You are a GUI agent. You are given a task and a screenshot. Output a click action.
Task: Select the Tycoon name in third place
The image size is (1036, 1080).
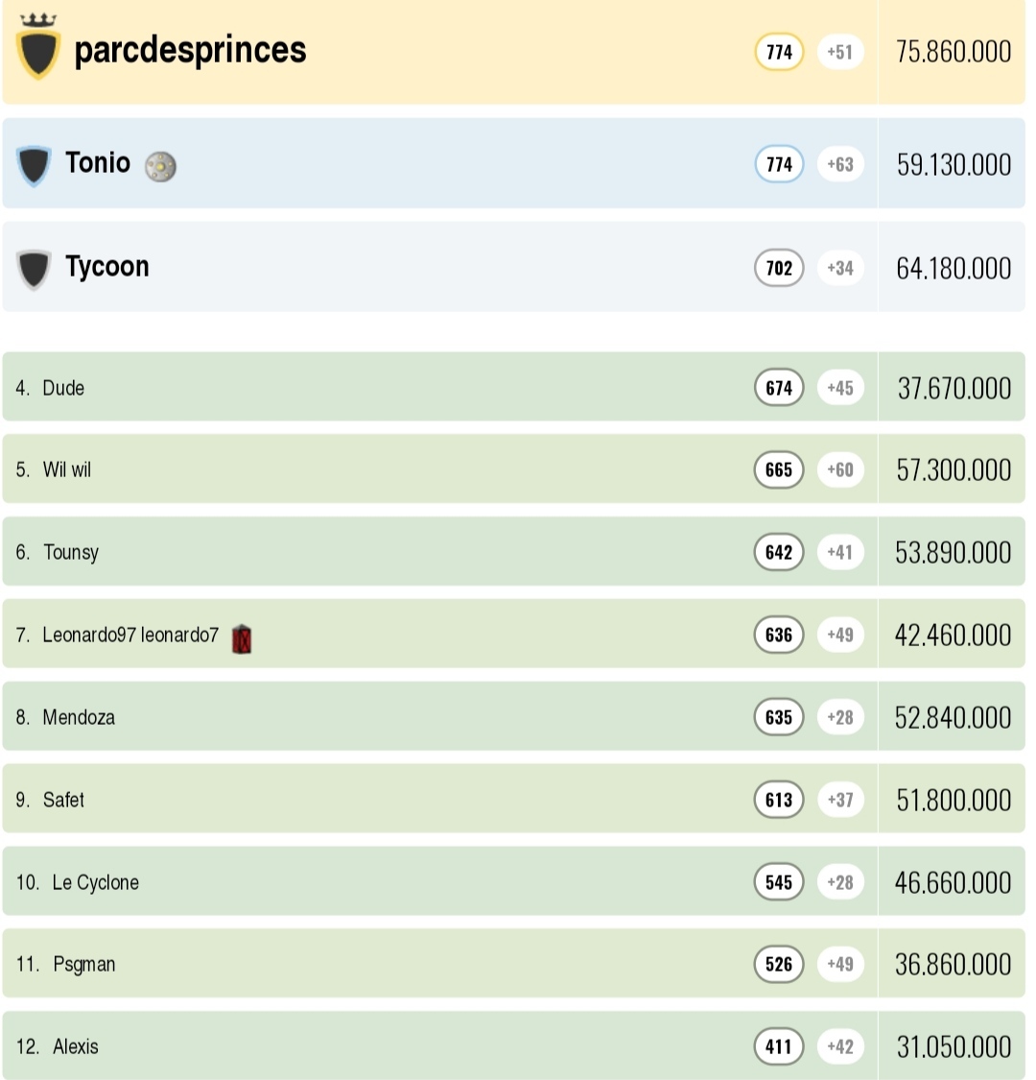point(107,266)
